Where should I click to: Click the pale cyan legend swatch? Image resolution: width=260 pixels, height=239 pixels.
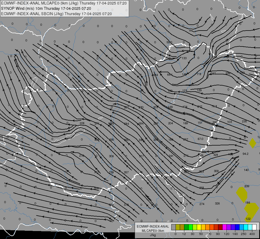[250, 227]
